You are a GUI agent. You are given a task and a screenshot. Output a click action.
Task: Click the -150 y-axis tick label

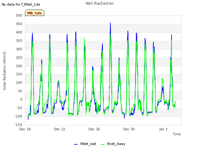pos(18,125)
